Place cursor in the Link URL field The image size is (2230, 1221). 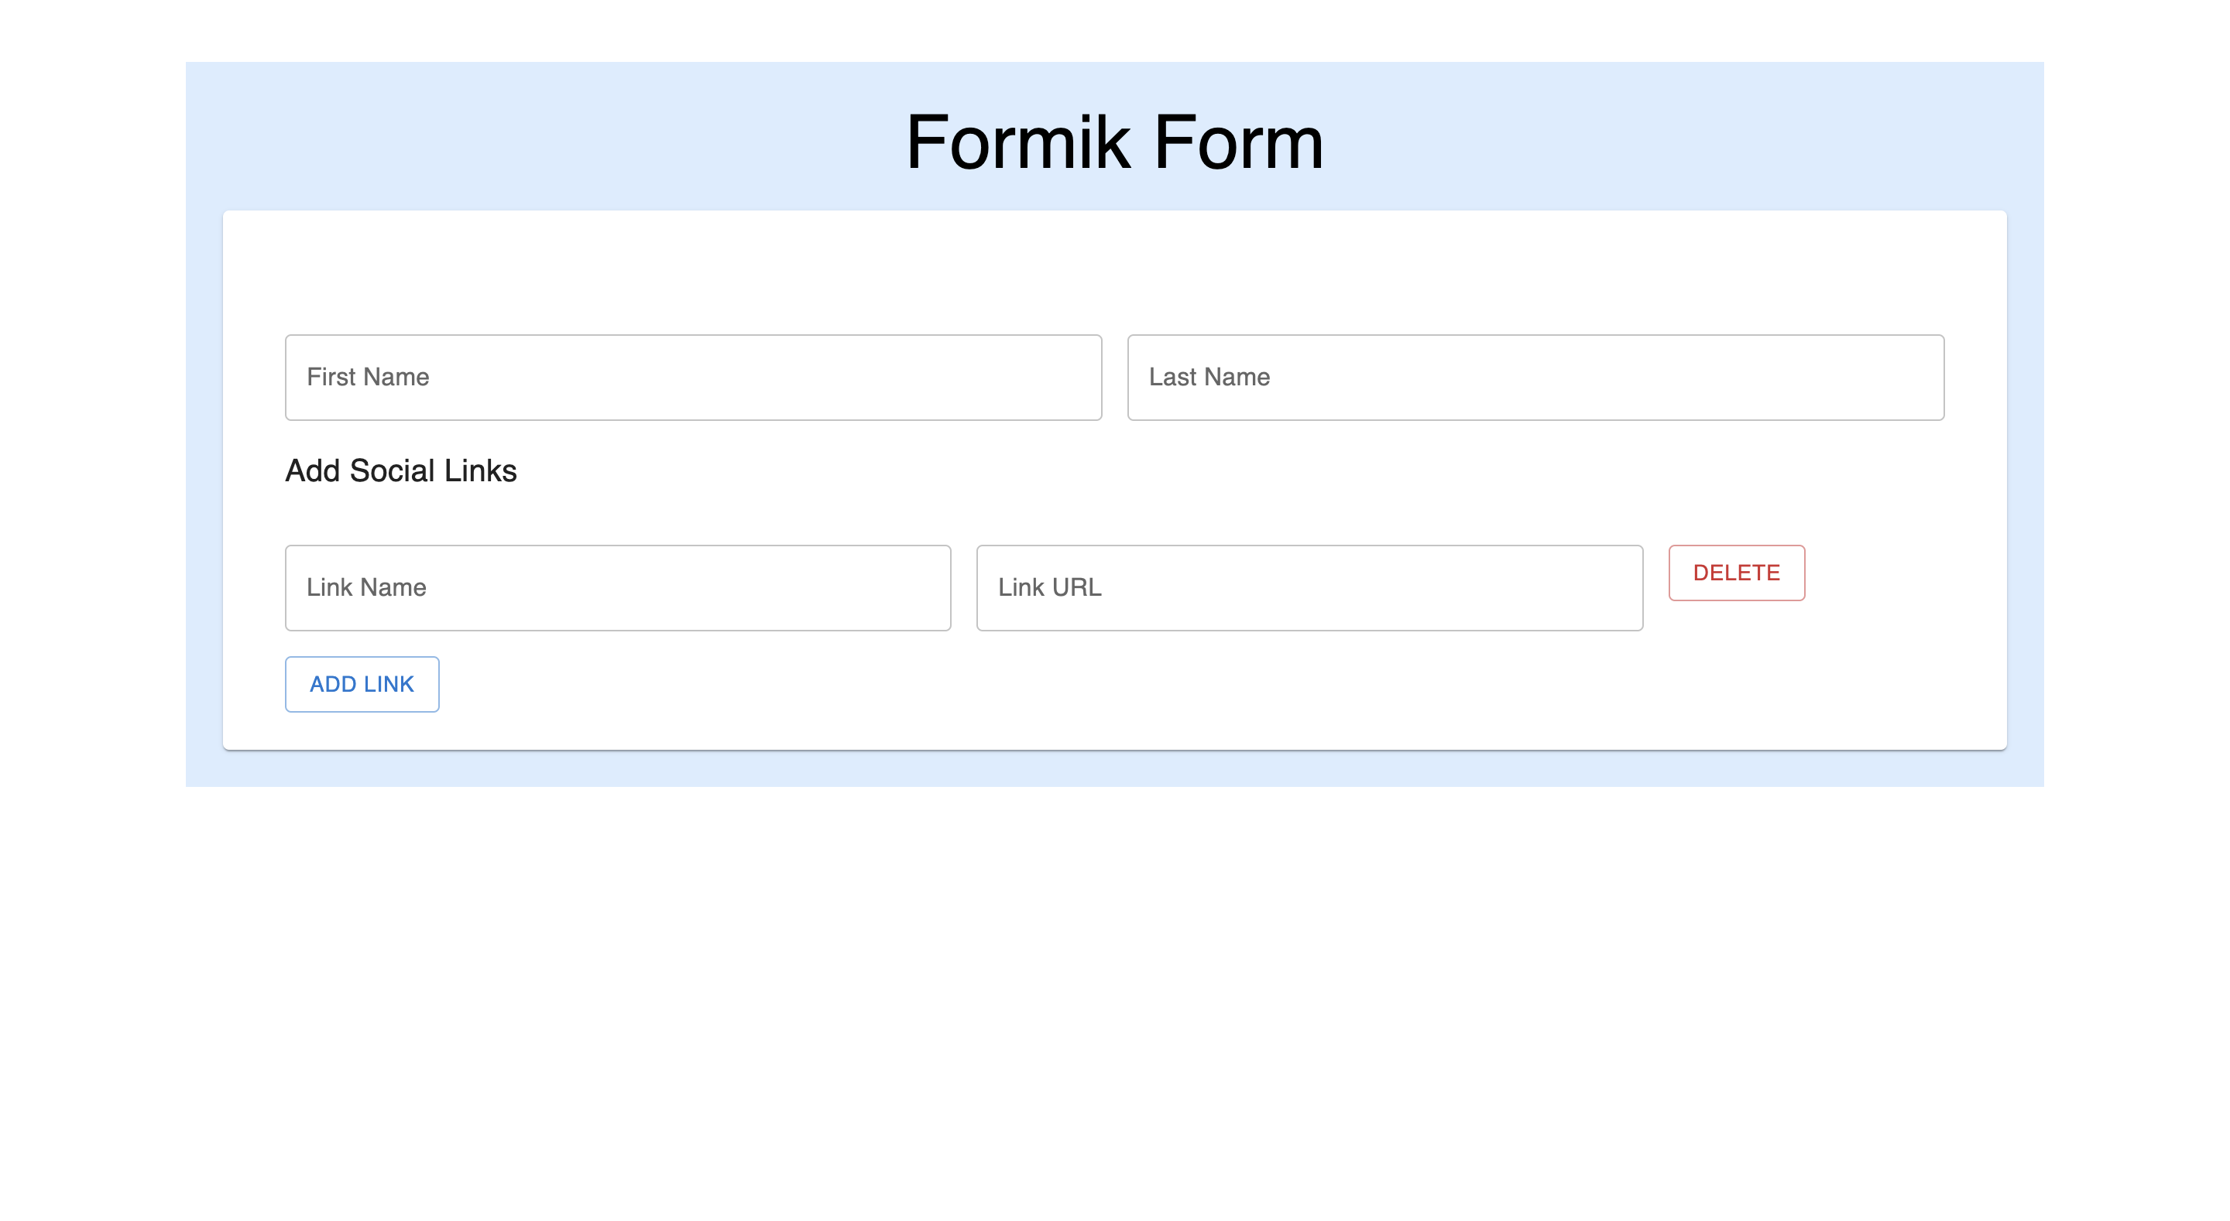tap(1309, 587)
